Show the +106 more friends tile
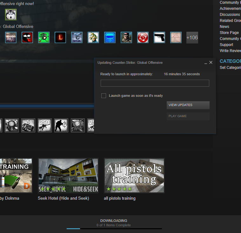Viewport: 241px width, 233px height. (x=192, y=38)
